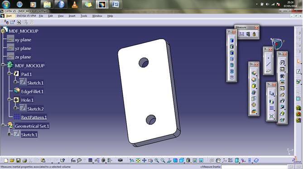Select Rectangular Pattern tool in Transformation toolbar

tap(271, 108)
